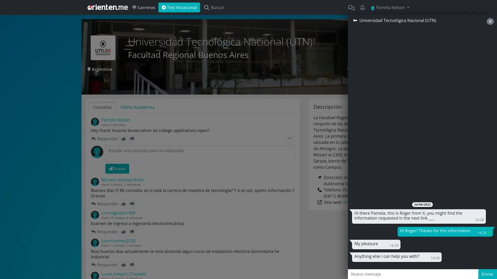The width and height of the screenshot is (497, 279).
Task: Select the 'My pleasure' chat message
Action: (x=376, y=244)
